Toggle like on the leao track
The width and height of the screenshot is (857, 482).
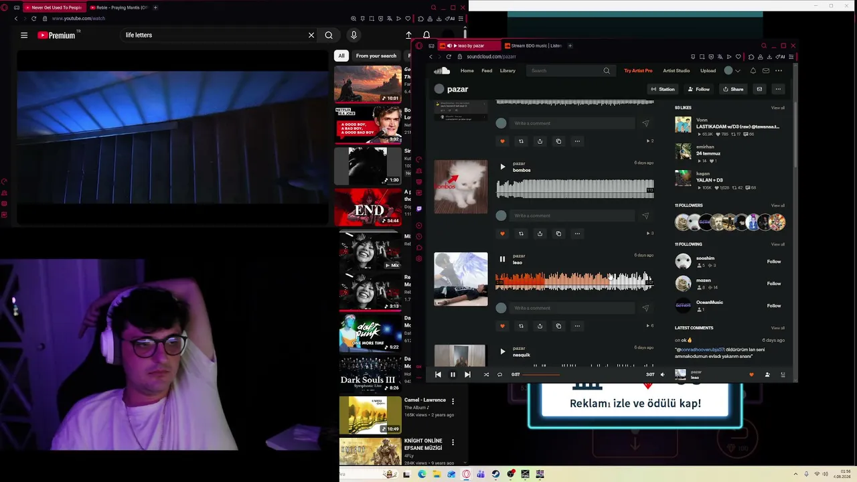(502, 326)
